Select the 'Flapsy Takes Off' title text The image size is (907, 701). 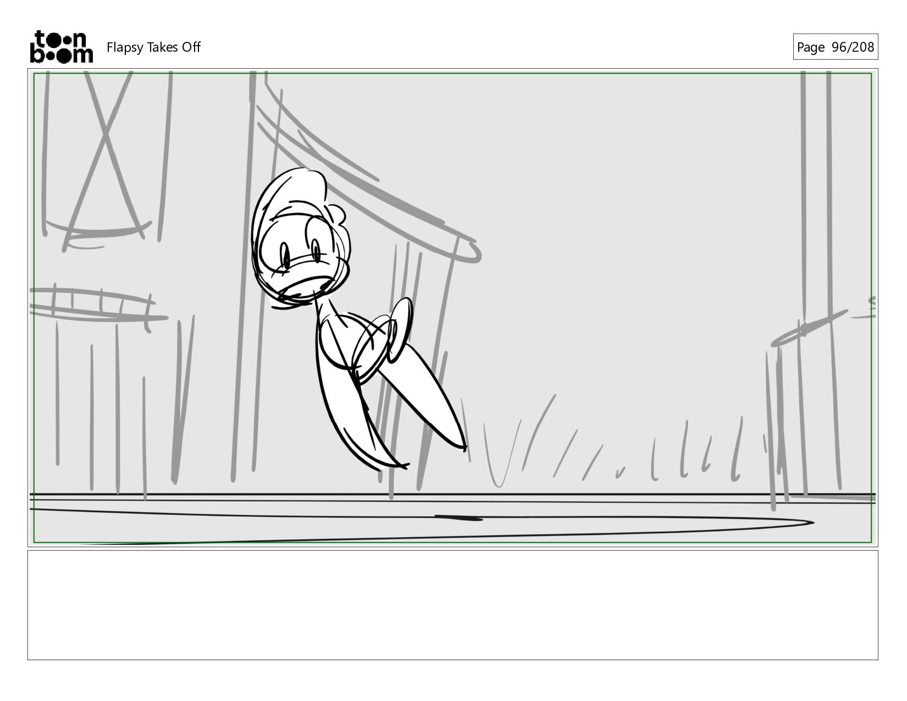coord(153,47)
